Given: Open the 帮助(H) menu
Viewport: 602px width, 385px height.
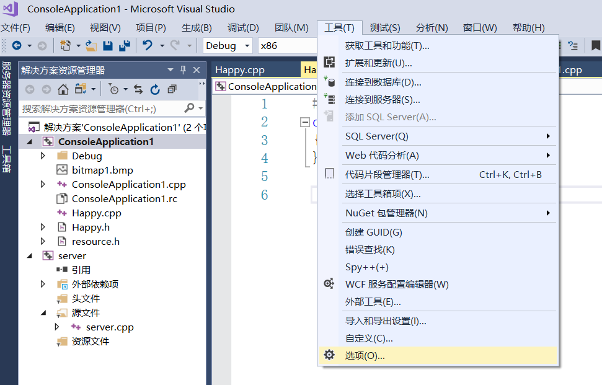Looking at the screenshot, I should pyautogui.click(x=528, y=28).
